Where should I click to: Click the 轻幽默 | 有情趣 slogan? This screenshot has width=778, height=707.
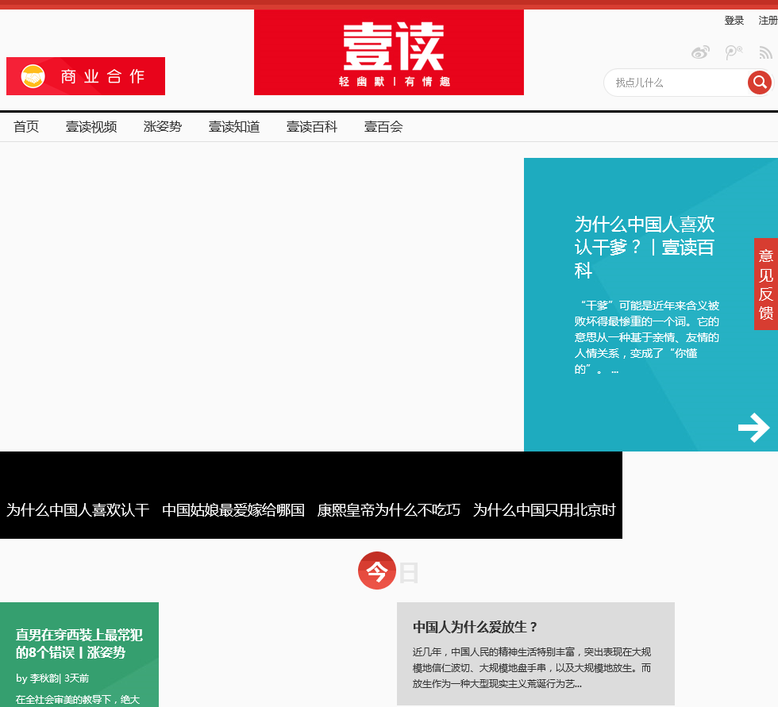pos(395,81)
